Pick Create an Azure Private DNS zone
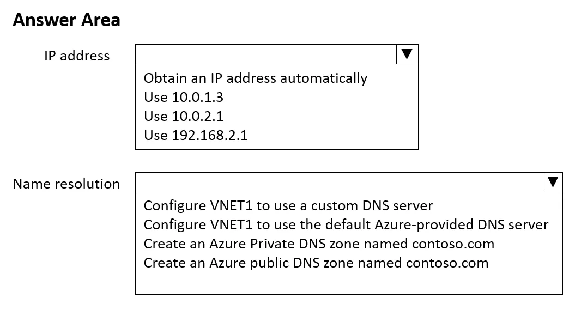This screenshot has height=310, width=575. tap(319, 244)
